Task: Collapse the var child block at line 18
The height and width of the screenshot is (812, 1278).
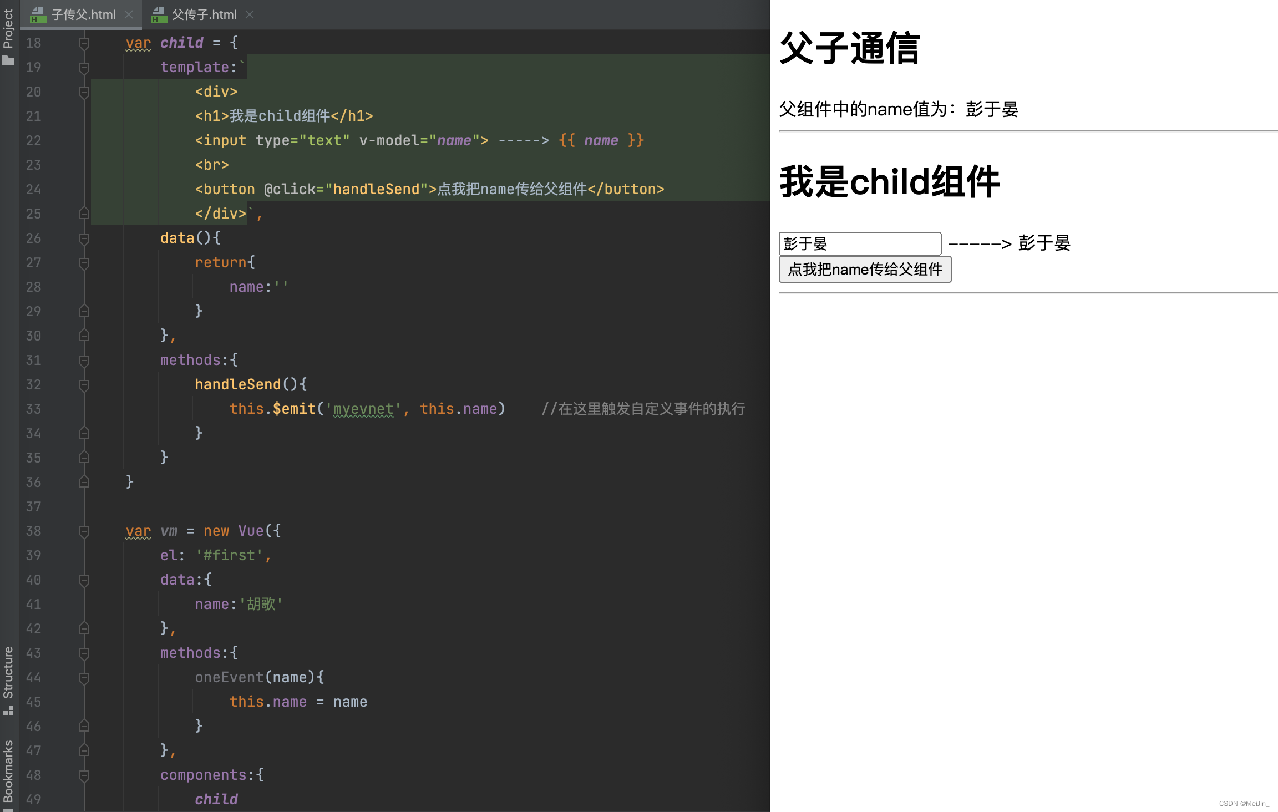Action: pyautogui.click(x=84, y=43)
